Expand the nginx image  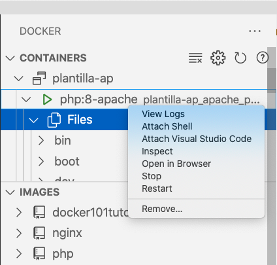(x=19, y=233)
